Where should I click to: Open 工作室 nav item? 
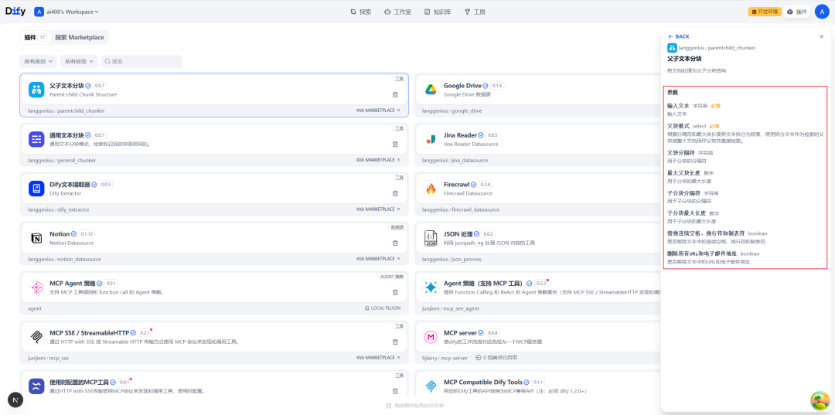coord(397,12)
